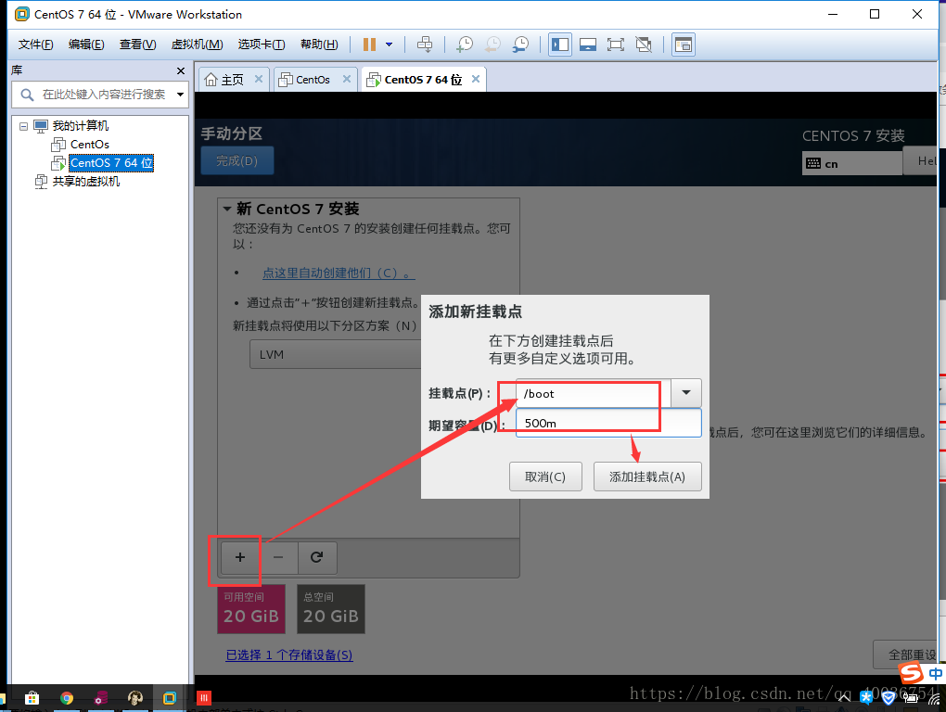946x712 pixels.
Task: Collapse the 新 CentOS 7 安装 section
Action: (x=227, y=209)
